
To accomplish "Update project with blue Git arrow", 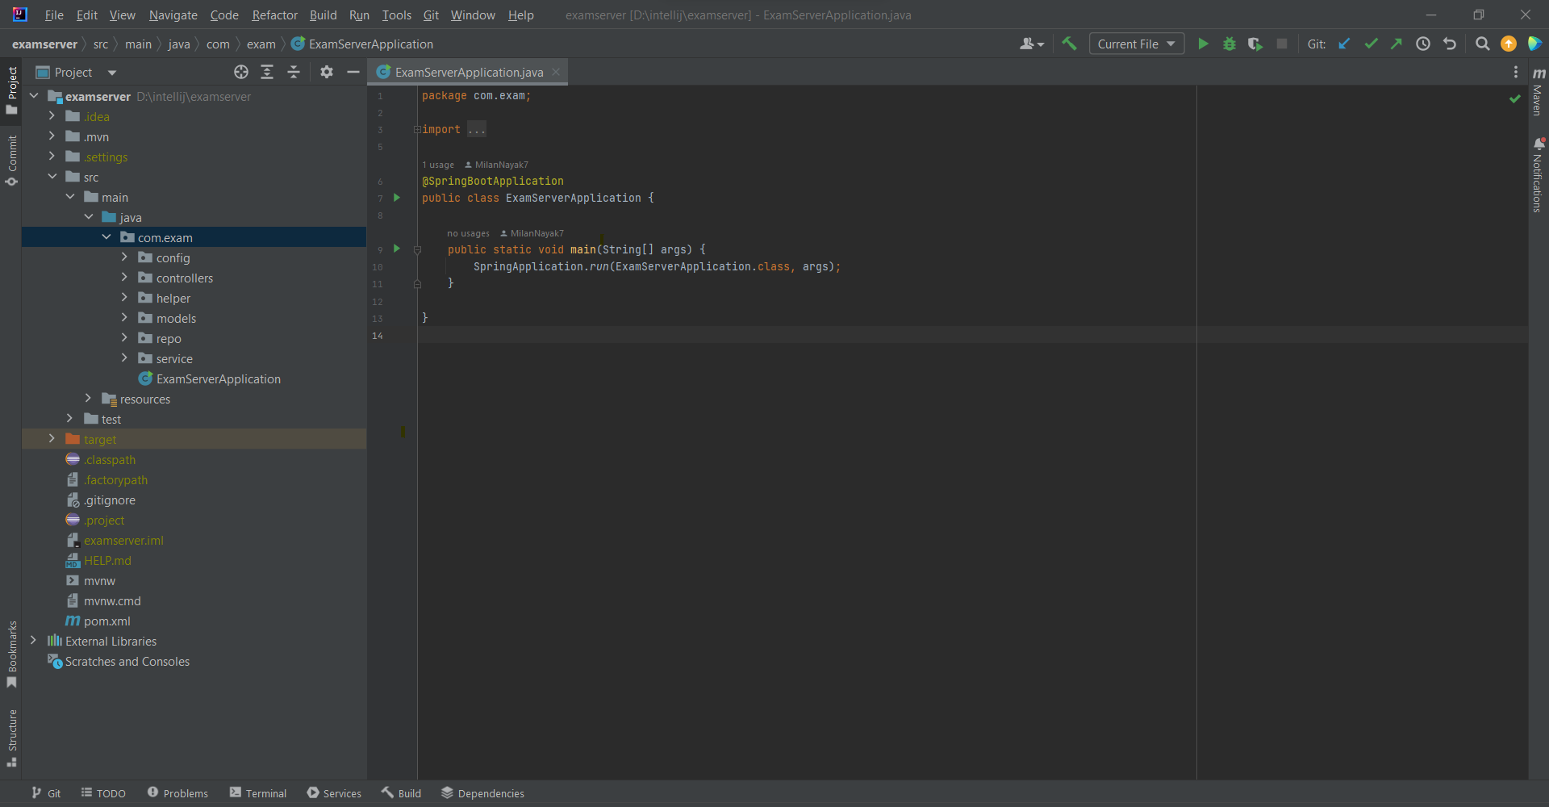I will click(x=1344, y=44).
